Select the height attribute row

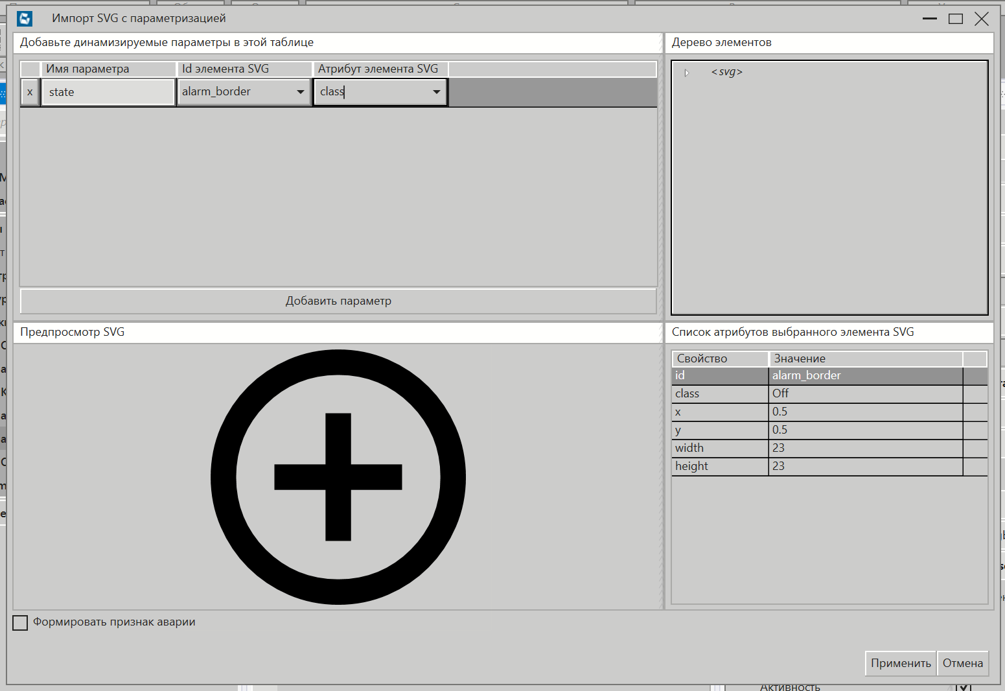coord(719,466)
